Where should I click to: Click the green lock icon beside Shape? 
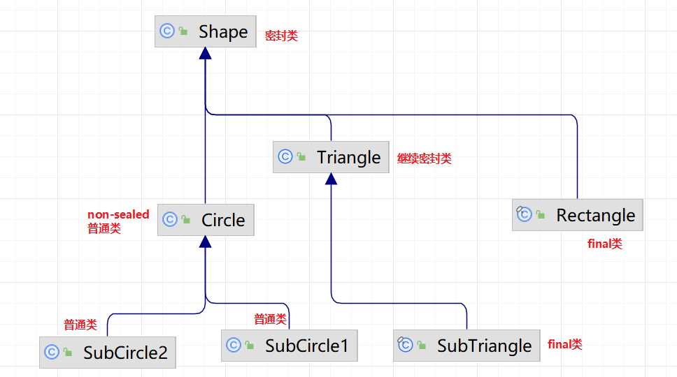pos(183,31)
